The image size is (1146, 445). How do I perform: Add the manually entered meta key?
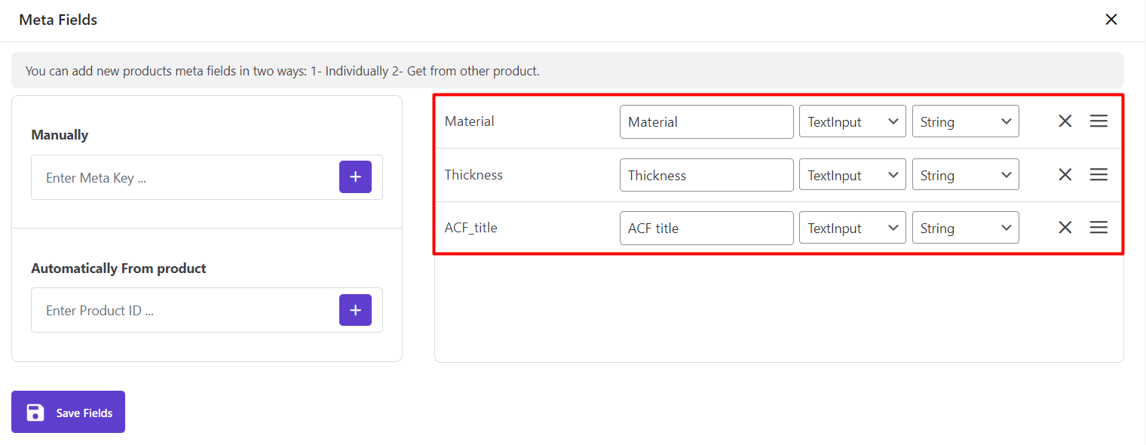(x=355, y=177)
